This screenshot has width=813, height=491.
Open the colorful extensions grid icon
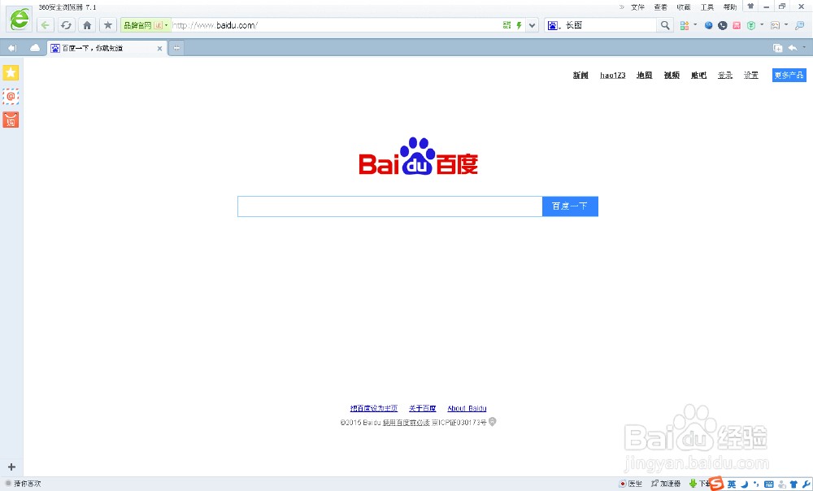coord(685,25)
